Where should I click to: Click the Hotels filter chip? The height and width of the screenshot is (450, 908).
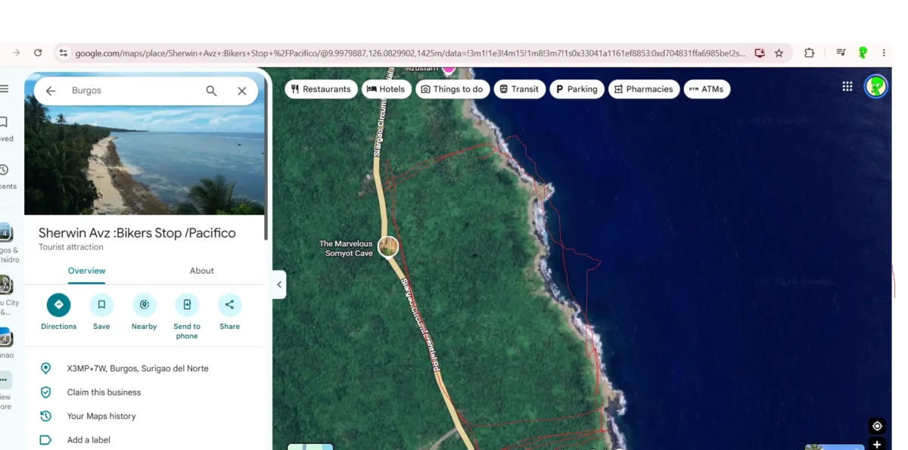pos(386,89)
